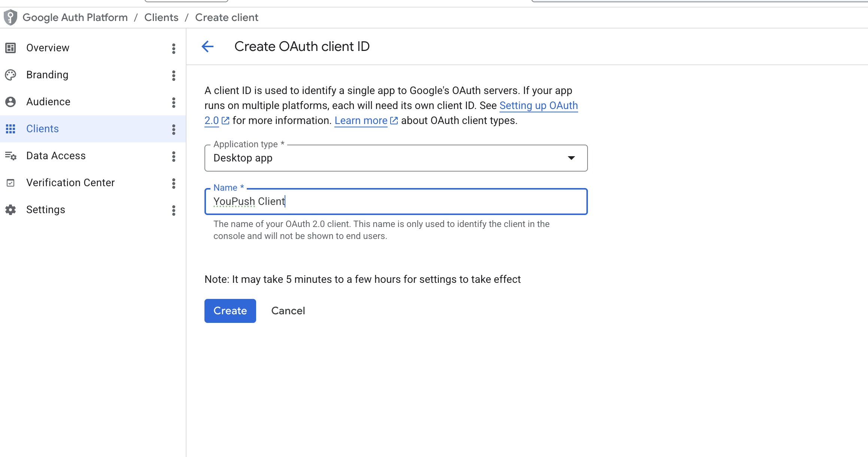The height and width of the screenshot is (457, 868).
Task: Open the Verification Center section in sidebar
Action: coord(93,183)
